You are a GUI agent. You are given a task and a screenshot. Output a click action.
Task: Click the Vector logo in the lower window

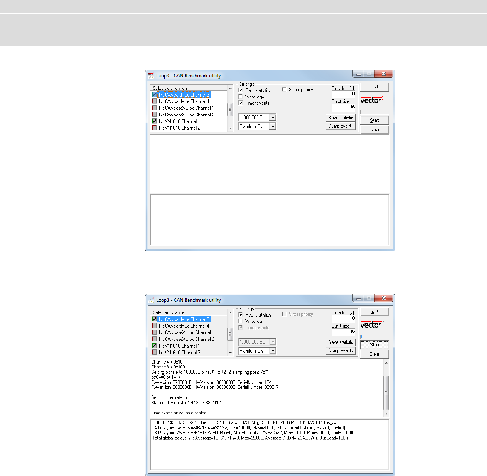pos(373,324)
